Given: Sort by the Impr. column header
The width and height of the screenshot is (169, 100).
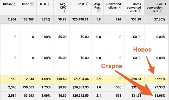Looking at the screenshot, I should click(x=26, y=4).
